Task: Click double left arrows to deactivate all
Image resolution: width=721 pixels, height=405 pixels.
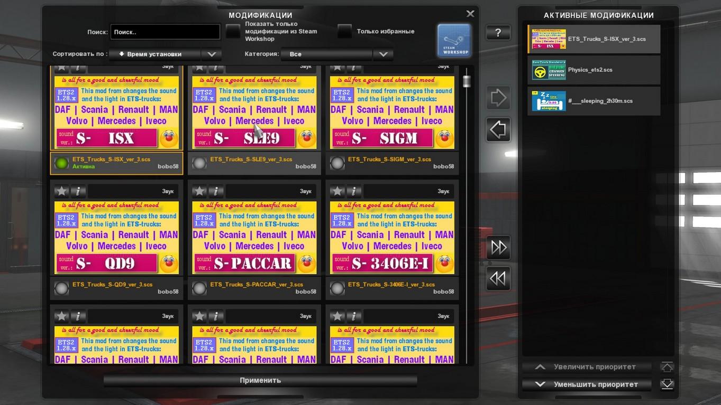Action: 498,278
